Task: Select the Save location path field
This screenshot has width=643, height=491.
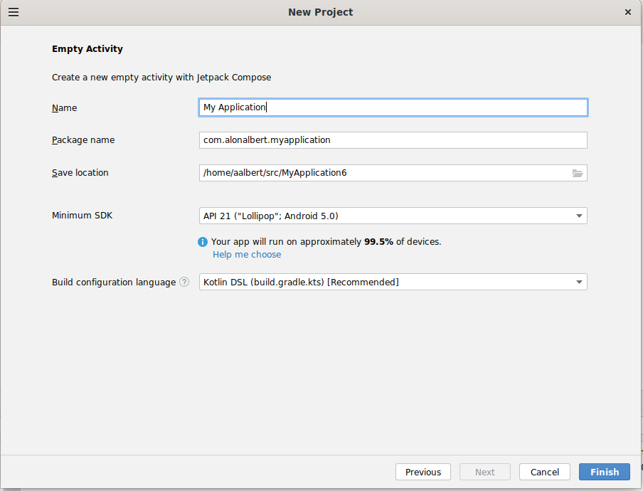Action: [384, 173]
